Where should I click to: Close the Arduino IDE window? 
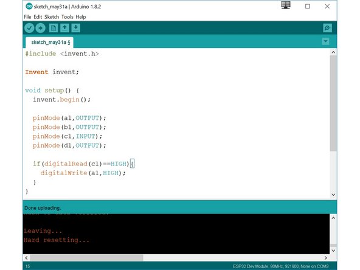[x=327, y=7]
